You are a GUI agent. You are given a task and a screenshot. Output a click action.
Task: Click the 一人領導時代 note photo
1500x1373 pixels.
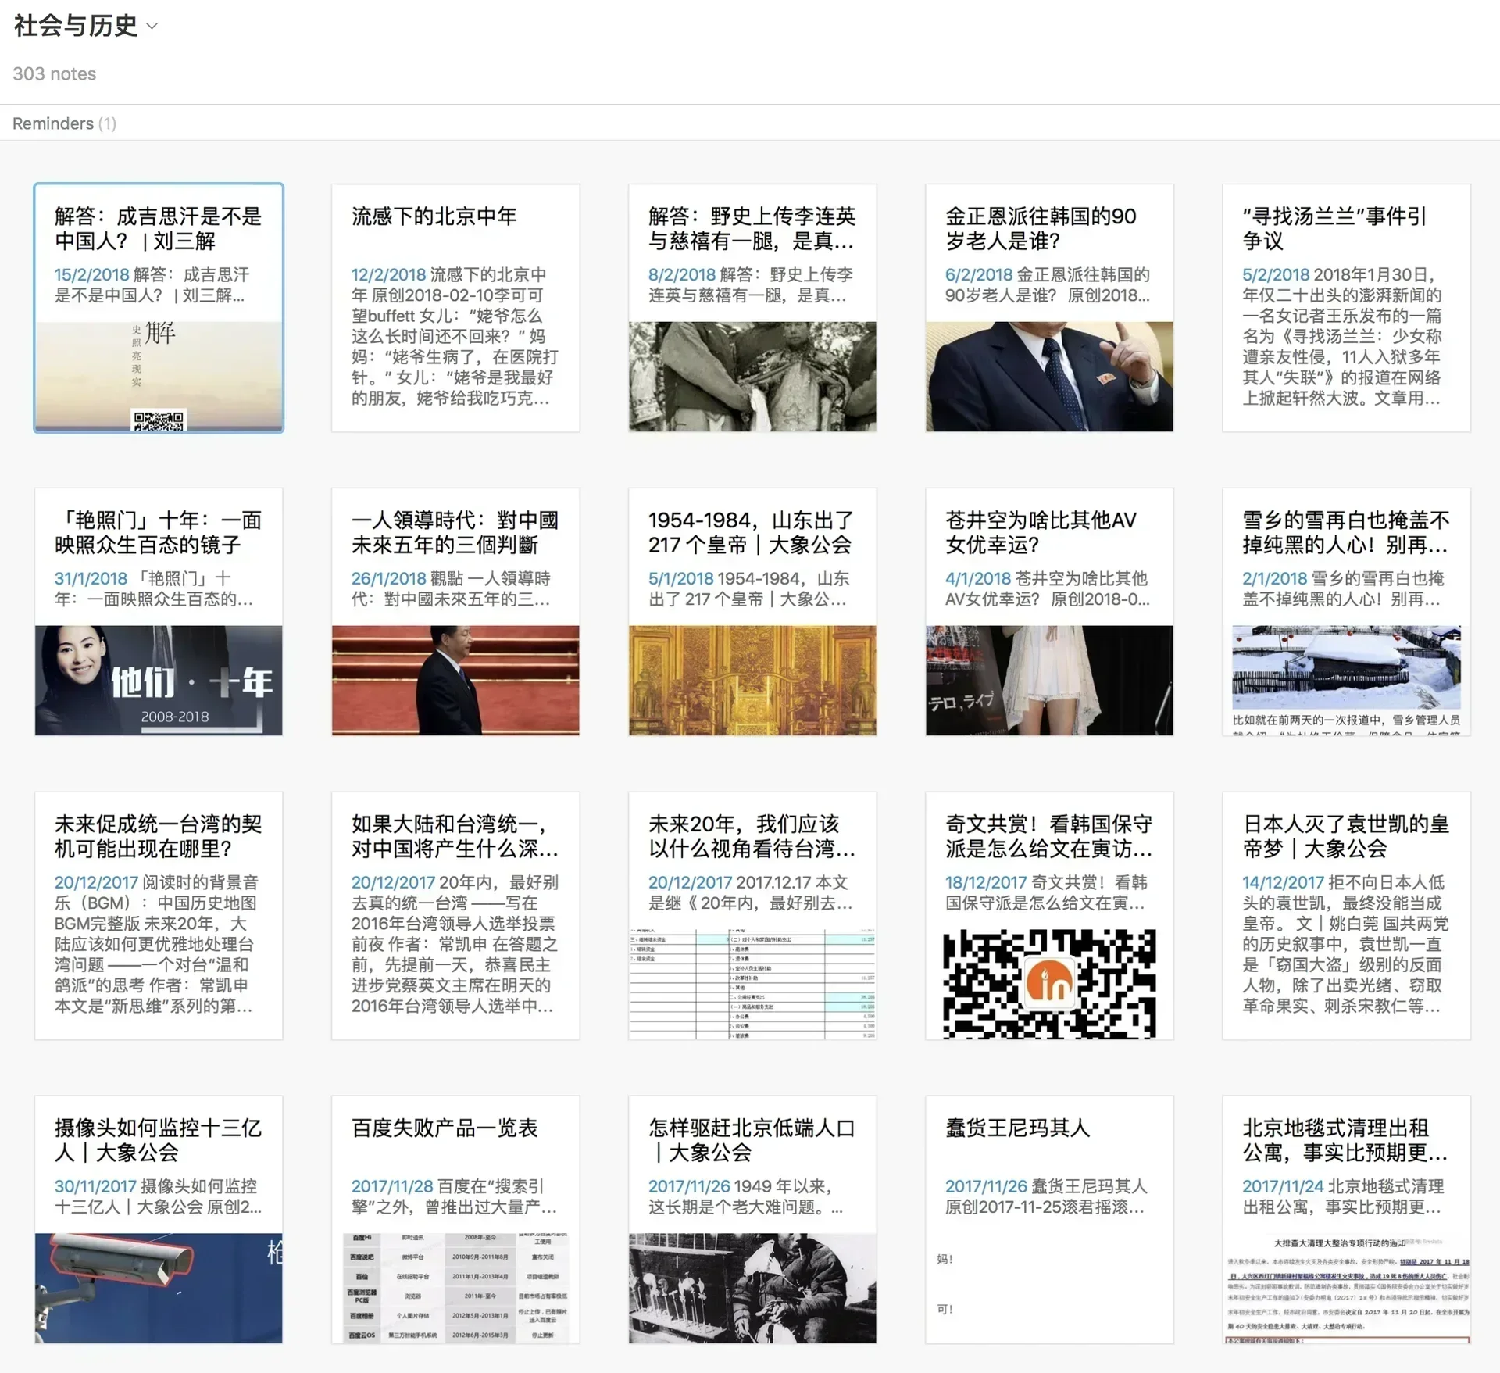coord(455,680)
